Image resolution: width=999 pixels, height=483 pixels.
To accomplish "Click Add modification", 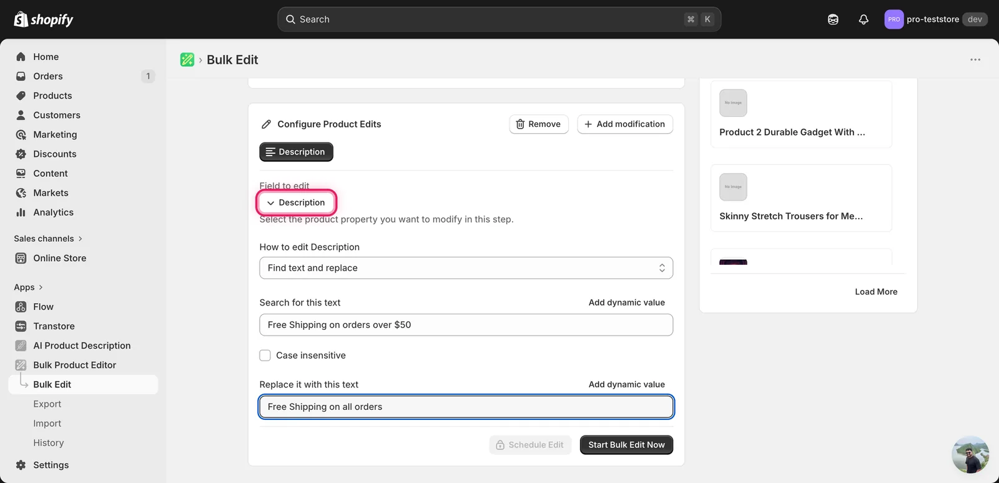I will [x=625, y=124].
